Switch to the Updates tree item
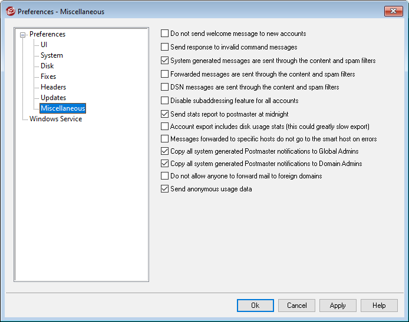This screenshot has height=322, width=409. (x=53, y=98)
